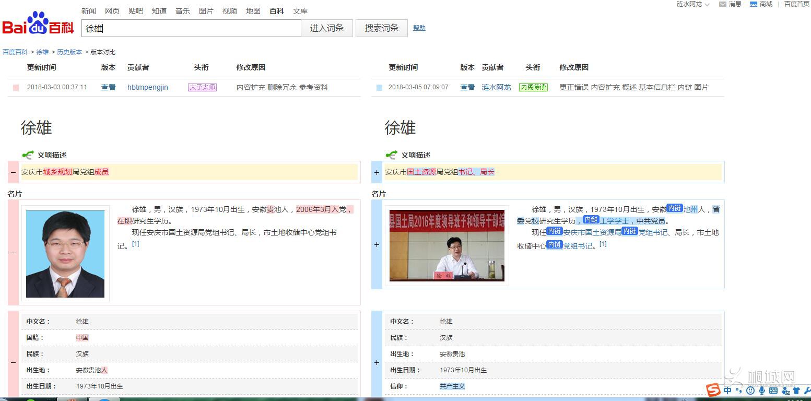Click the Baidu Baike logo

(38, 23)
